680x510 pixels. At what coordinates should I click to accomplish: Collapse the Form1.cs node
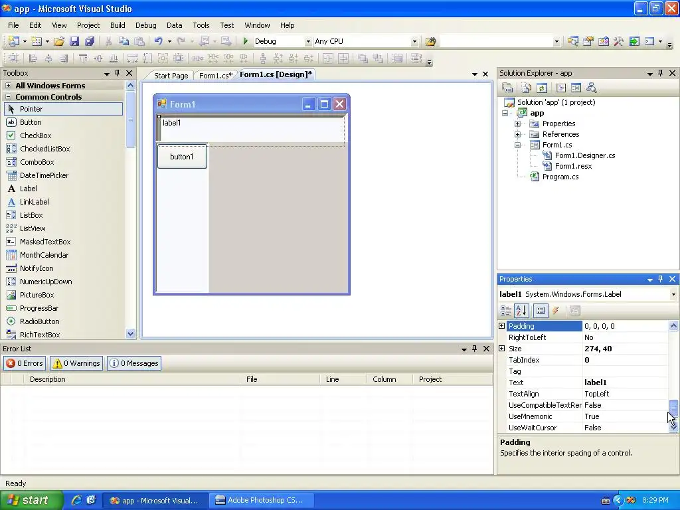point(517,145)
